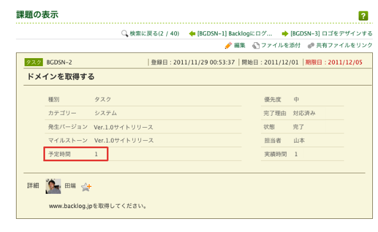Click the issue key BGDSN-2
The image size is (378, 232).
pos(59,62)
